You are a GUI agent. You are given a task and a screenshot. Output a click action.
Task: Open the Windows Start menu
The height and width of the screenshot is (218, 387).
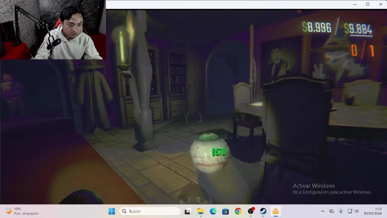(112, 211)
